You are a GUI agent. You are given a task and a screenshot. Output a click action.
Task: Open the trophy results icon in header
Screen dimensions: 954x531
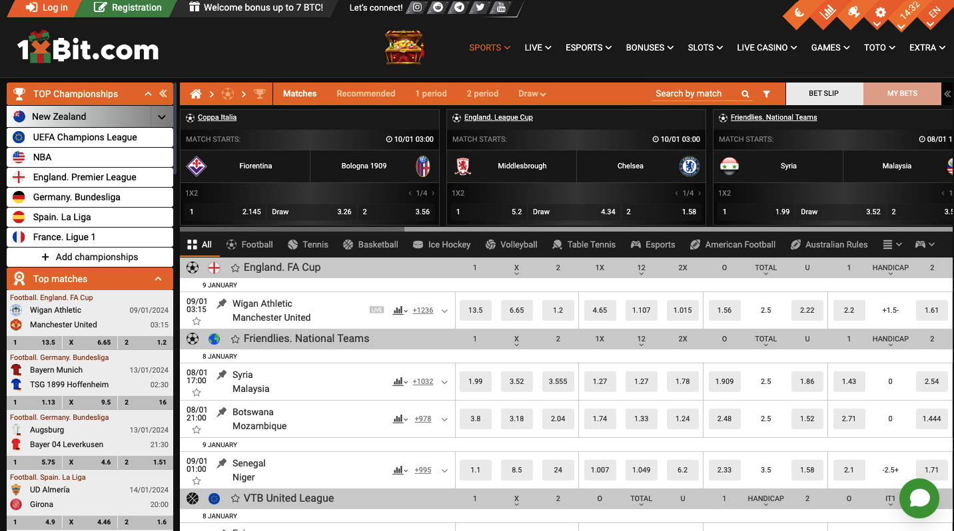(853, 11)
